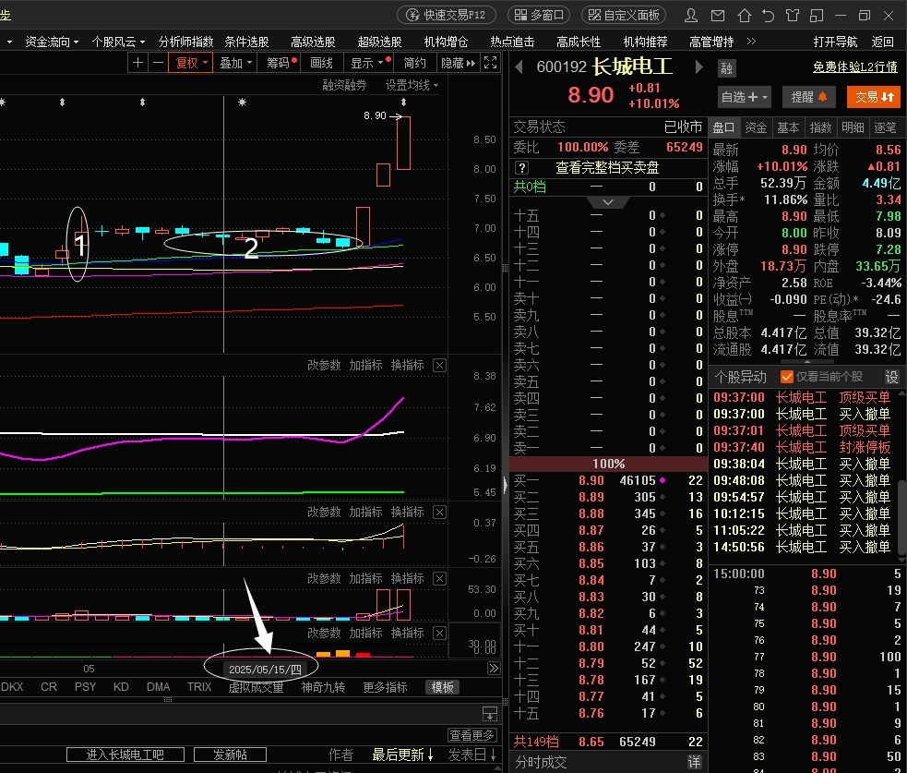The width and height of the screenshot is (907, 773).
Task: Zoom out chart with minus button
Action: (x=158, y=63)
